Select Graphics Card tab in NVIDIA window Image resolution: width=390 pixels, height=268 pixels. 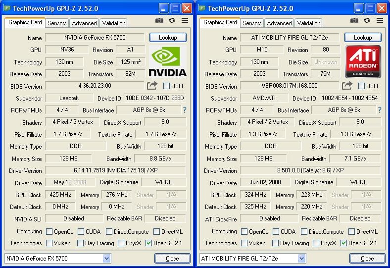pos(25,22)
